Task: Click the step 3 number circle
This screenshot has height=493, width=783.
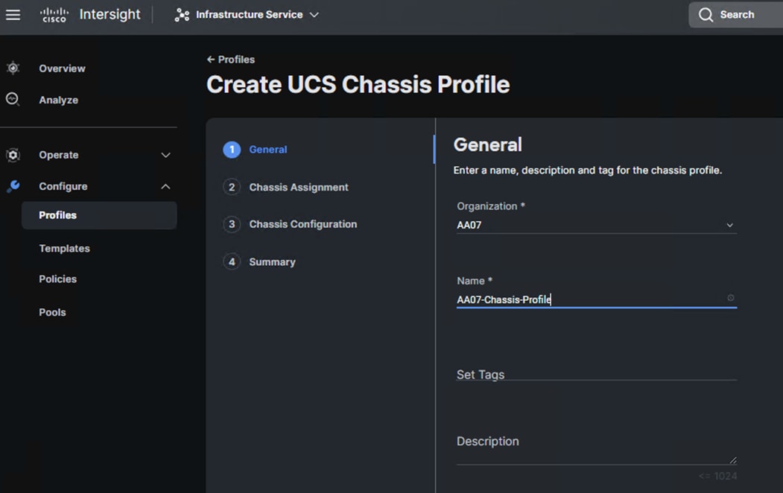Action: [x=232, y=224]
